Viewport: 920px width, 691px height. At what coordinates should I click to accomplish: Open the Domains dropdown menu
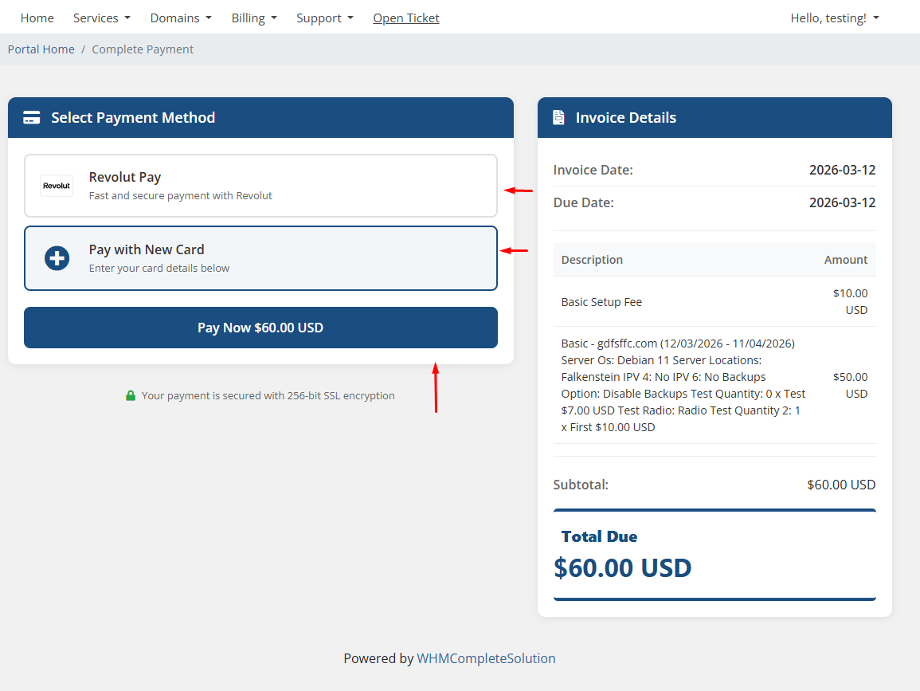tap(181, 18)
